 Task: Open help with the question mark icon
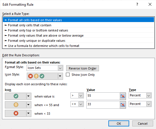(137, 4)
